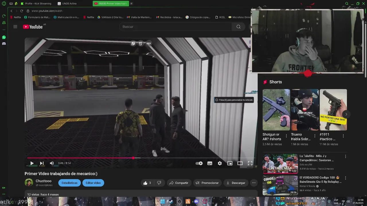Screen dimensions: 367x206
Task: Click the video pop-out icon overlay
Action: [x=133, y=43]
